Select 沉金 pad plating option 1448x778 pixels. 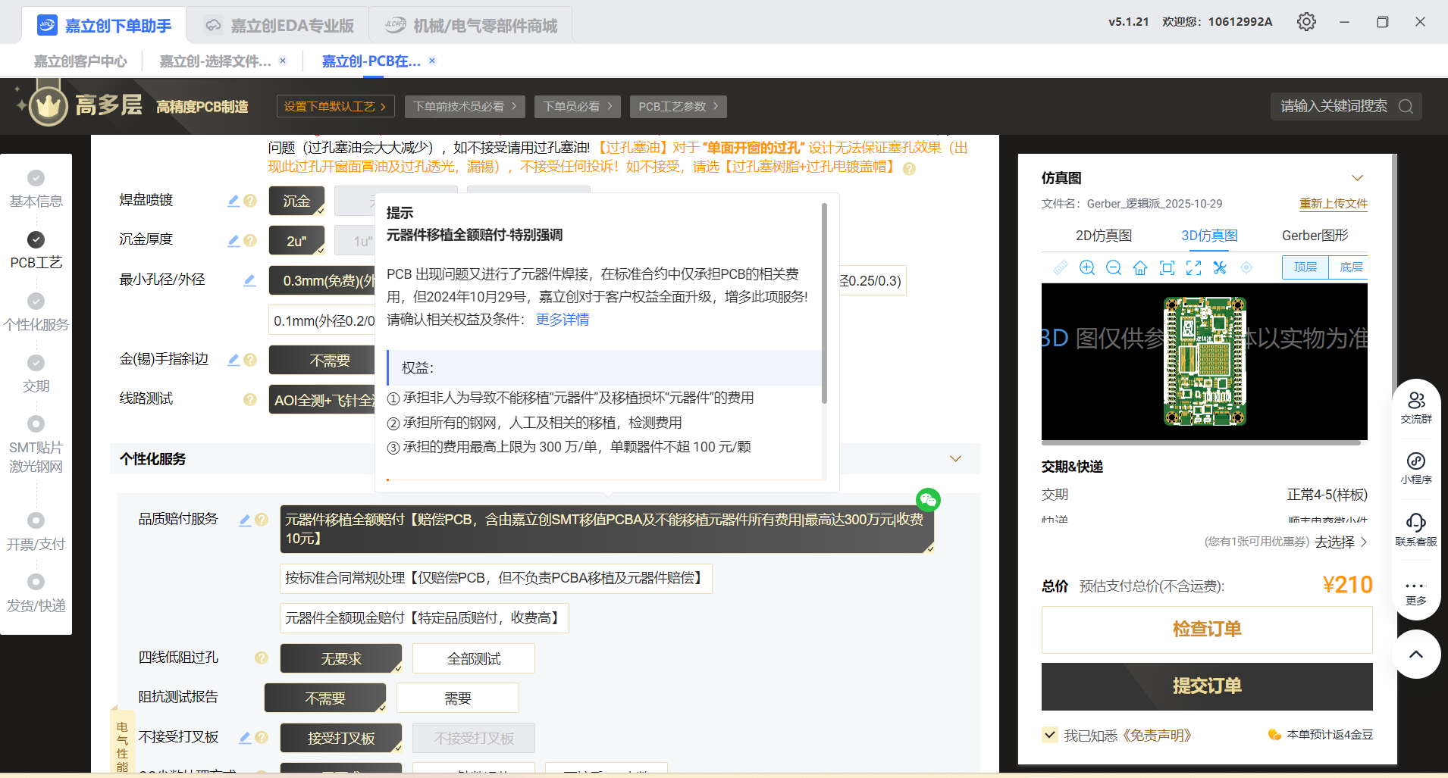(x=296, y=201)
